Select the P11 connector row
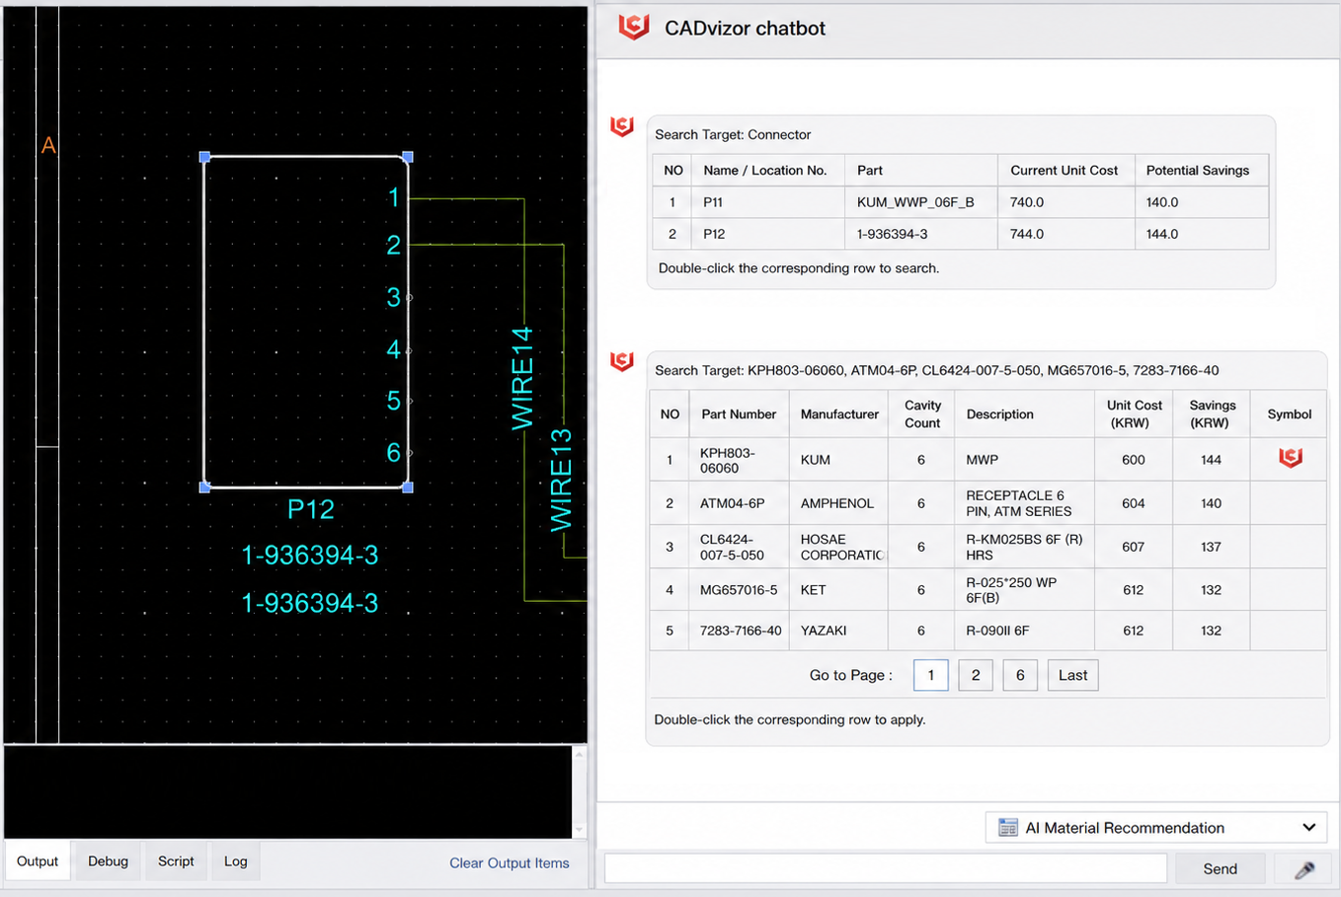 [960, 202]
